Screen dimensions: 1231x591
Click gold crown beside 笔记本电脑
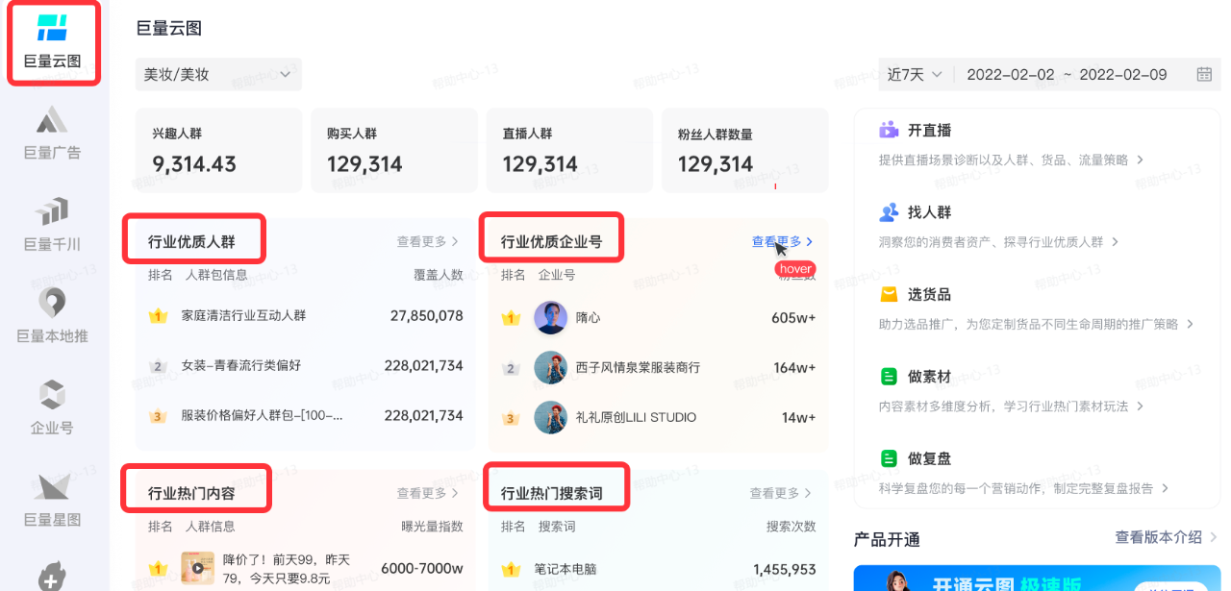click(x=512, y=570)
